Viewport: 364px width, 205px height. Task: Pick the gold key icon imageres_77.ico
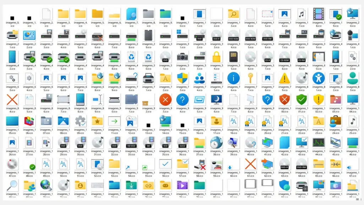click(251, 78)
